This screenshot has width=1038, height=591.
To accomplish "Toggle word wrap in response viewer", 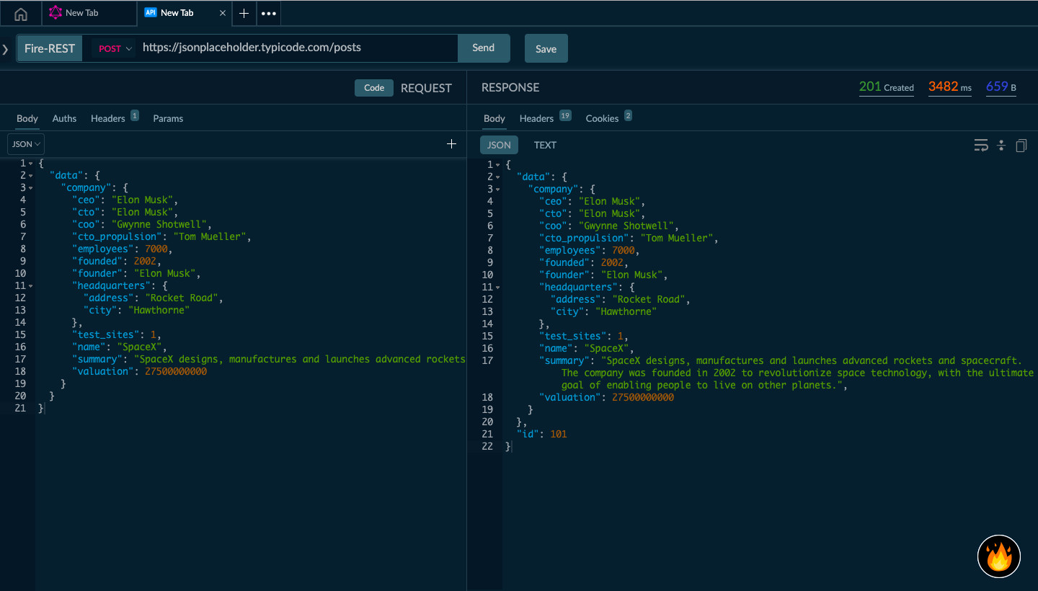I will pyautogui.click(x=981, y=146).
